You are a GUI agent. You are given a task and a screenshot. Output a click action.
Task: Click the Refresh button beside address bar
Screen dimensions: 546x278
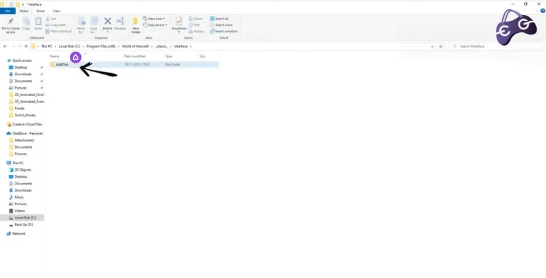441,46
